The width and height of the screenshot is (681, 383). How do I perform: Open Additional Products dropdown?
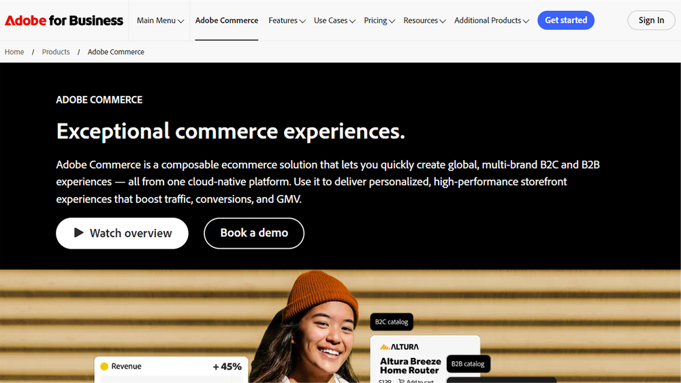(x=491, y=20)
